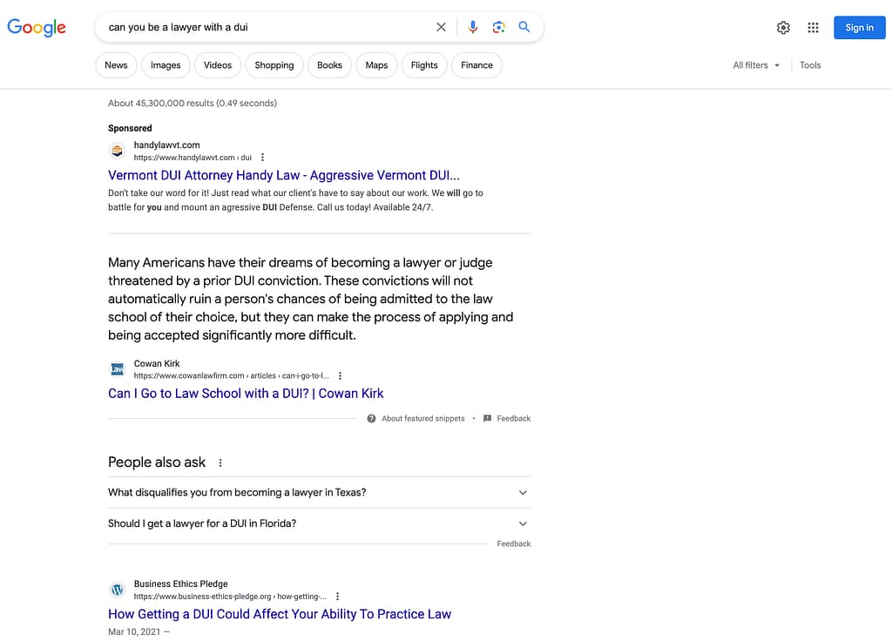Select the Images filter tab
The width and height of the screenshot is (892, 641).
pos(166,65)
